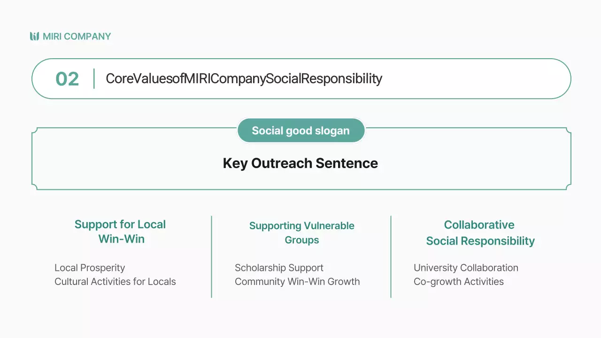The width and height of the screenshot is (601, 338).
Task: Click the CoreValuesofMIRICompany title text
Action: tap(244, 78)
